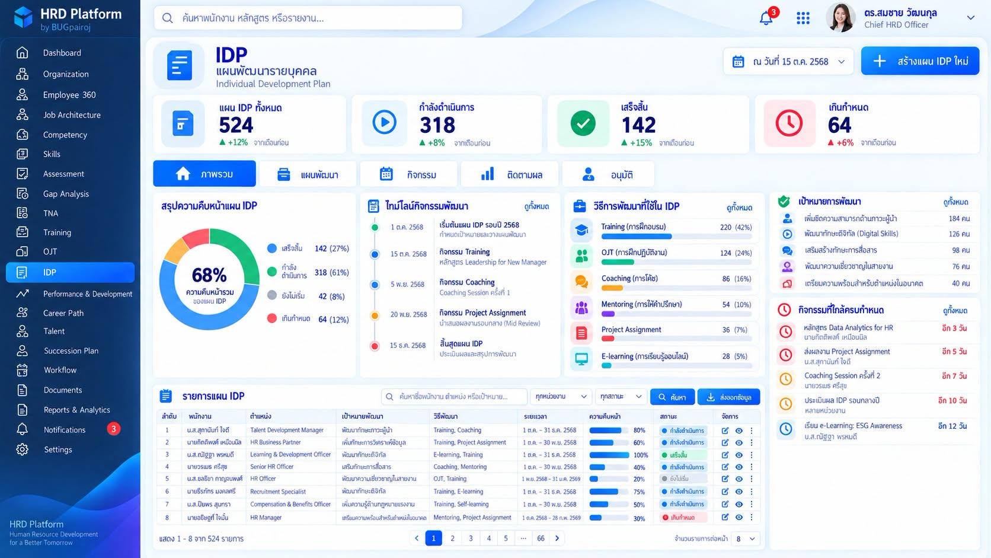This screenshot has height=558, width=991.
Task: Click the IDP list employee search field
Action: (x=454, y=397)
